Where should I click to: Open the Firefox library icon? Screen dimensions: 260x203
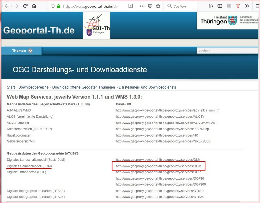click(x=211, y=6)
